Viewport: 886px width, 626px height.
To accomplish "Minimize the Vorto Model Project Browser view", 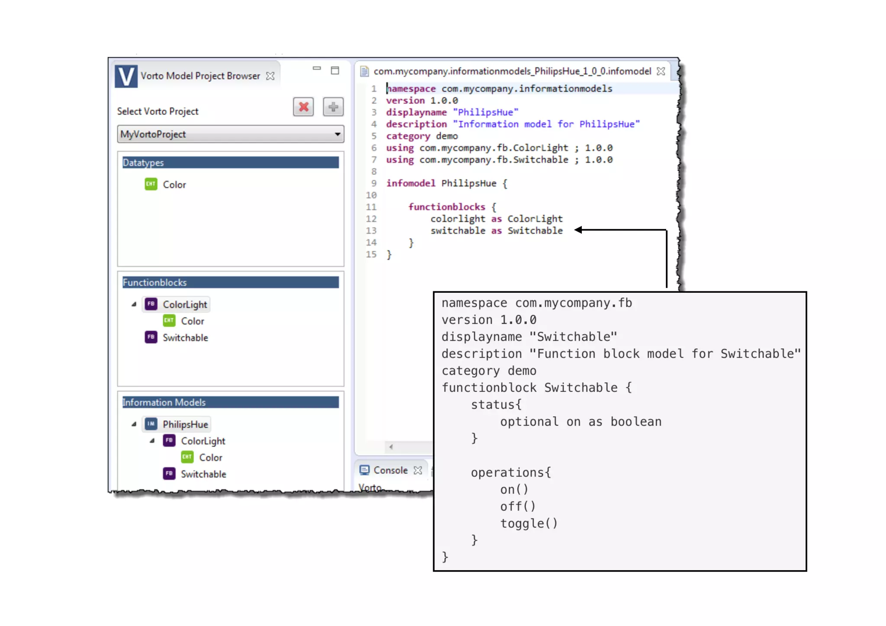I will tap(317, 68).
